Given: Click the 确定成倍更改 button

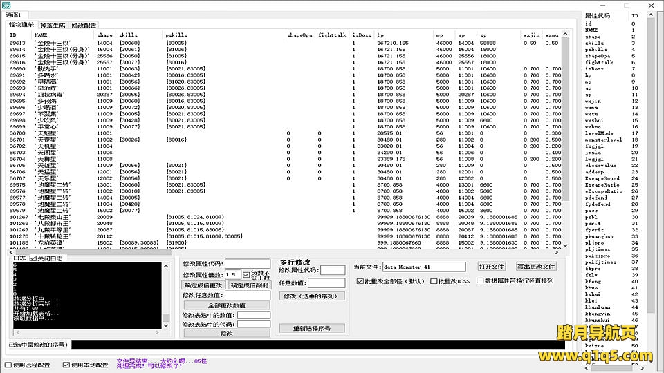Looking at the screenshot, I should pos(203,285).
